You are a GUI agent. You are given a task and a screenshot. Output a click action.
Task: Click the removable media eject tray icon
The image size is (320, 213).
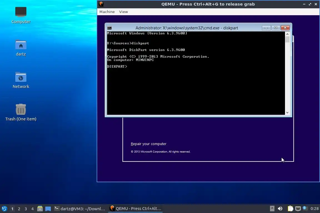point(272,209)
